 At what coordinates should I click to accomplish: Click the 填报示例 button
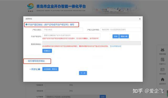coord(124,36)
